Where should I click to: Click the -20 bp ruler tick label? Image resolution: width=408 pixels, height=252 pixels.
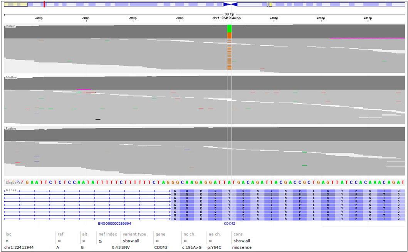133,18
